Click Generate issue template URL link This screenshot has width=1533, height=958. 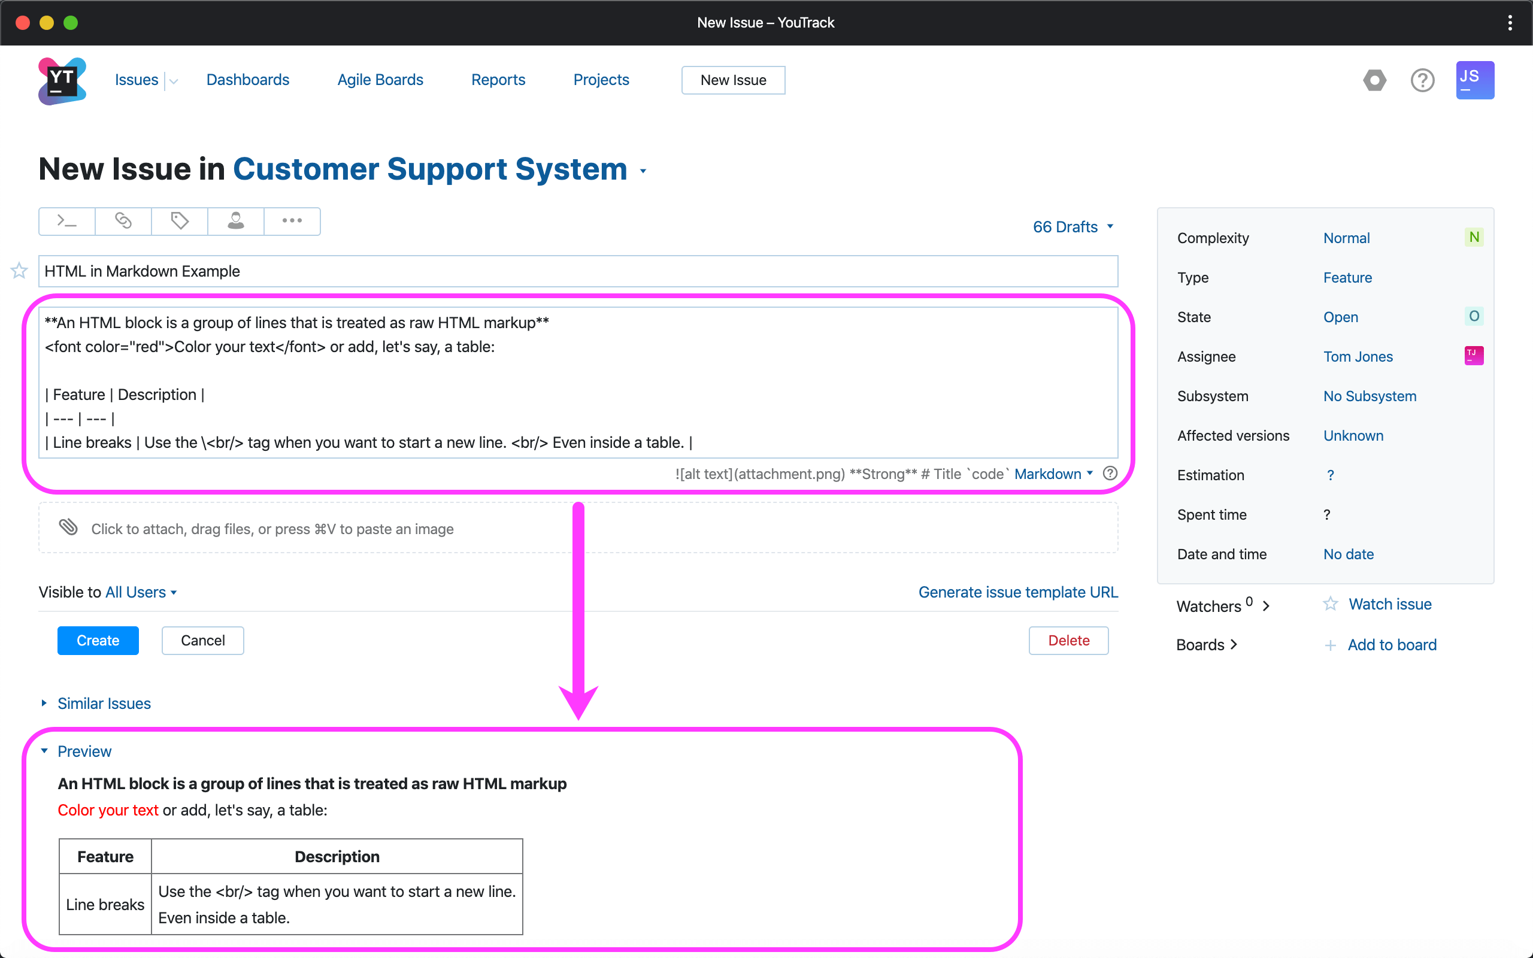(x=1018, y=592)
